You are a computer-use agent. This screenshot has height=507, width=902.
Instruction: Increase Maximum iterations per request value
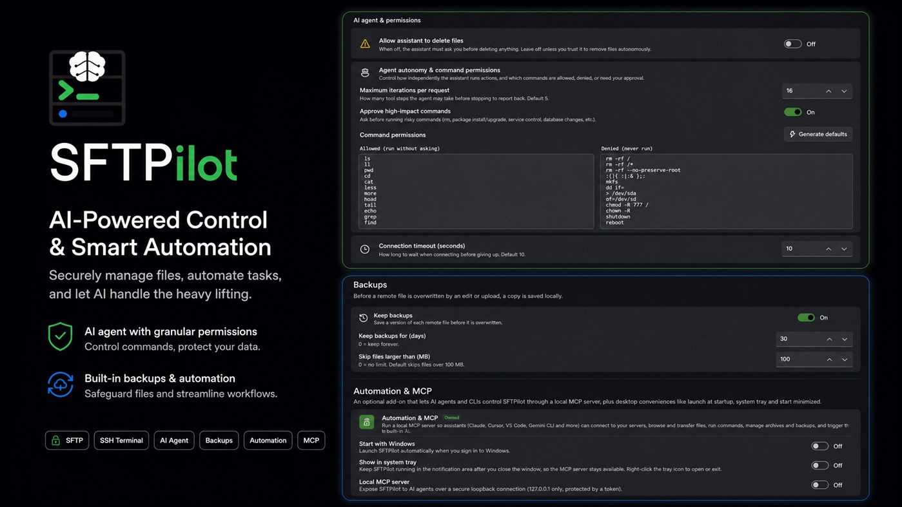tap(828, 91)
